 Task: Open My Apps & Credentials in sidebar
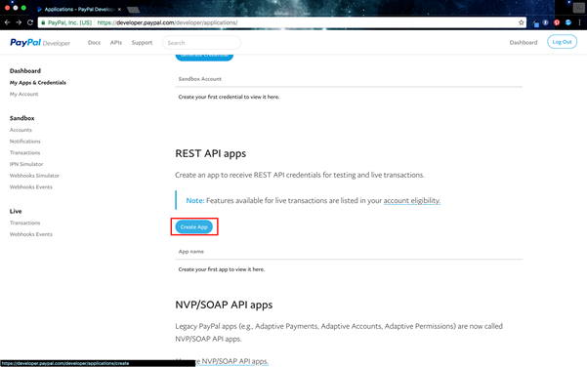38,83
